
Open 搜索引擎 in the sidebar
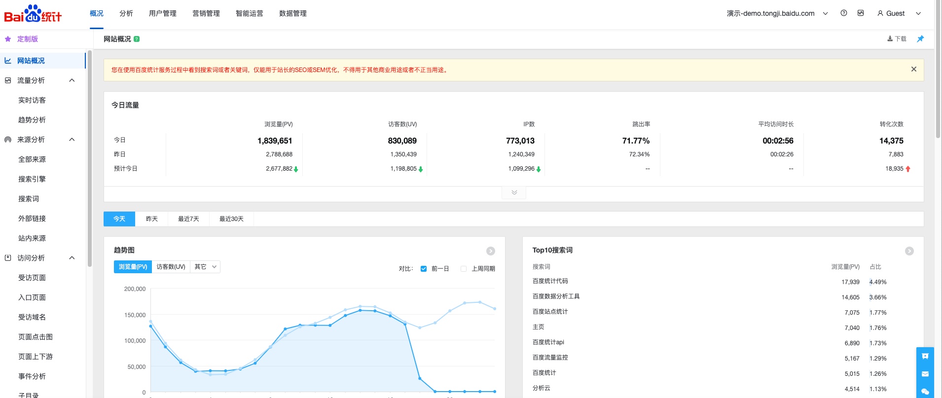[32, 179]
